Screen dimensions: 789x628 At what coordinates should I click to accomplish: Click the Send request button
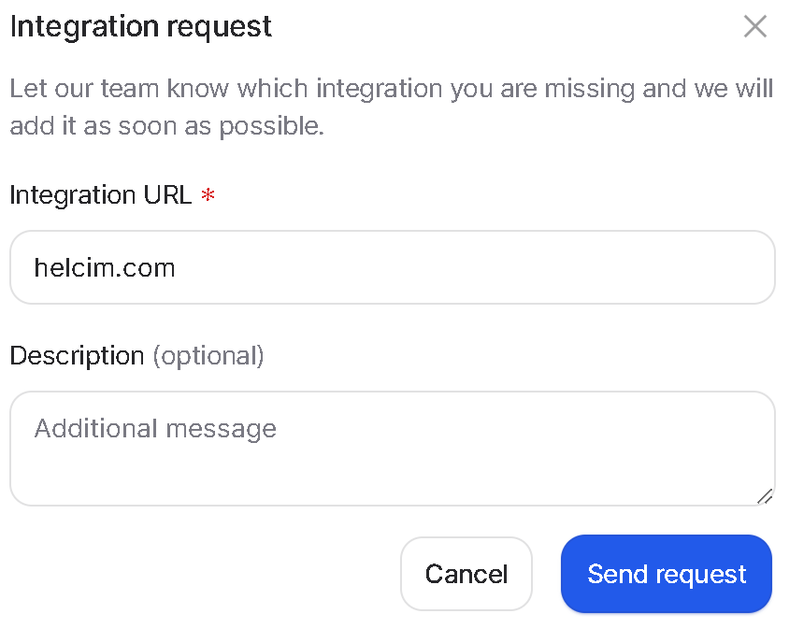click(x=667, y=574)
